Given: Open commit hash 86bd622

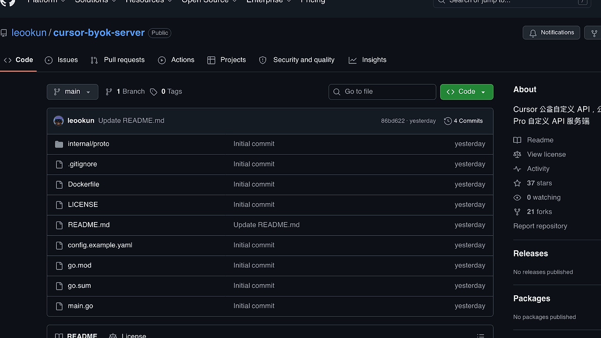Looking at the screenshot, I should pos(393,121).
